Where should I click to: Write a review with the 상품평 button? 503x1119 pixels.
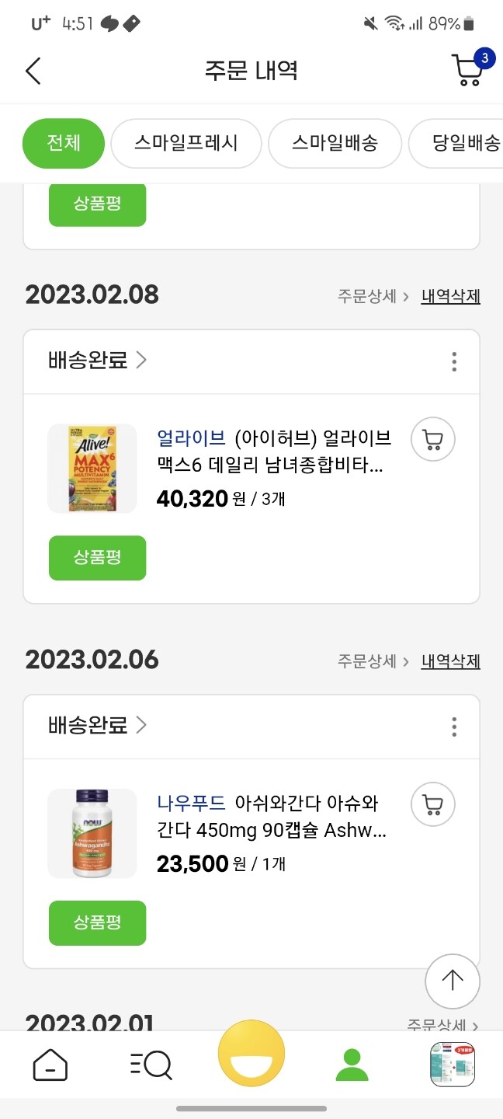(97, 557)
